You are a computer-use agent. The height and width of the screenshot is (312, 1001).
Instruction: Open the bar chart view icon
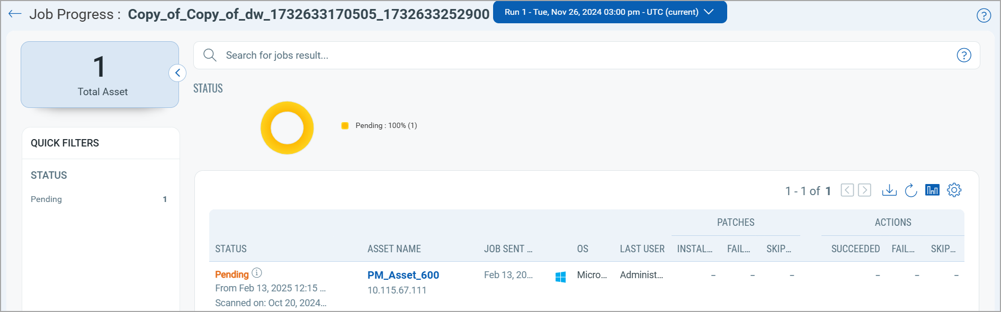click(x=932, y=190)
